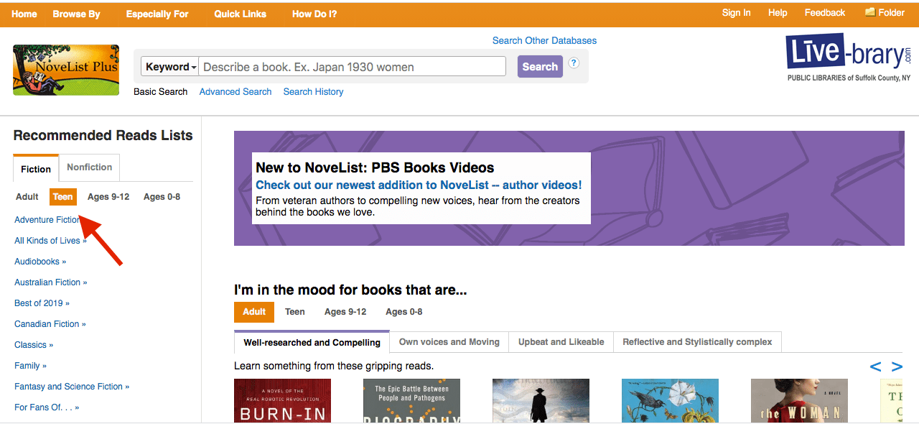Viewport: 919px width, 424px height.
Task: Expand Fantasy and Science Fiction list
Action: (72, 387)
